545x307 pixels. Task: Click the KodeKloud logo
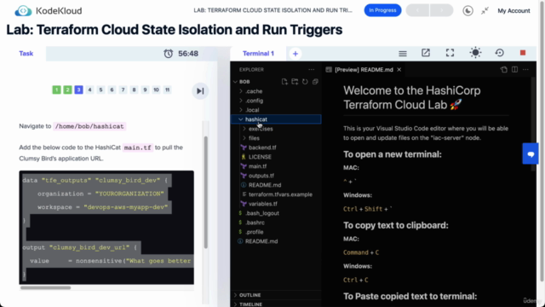(x=49, y=11)
